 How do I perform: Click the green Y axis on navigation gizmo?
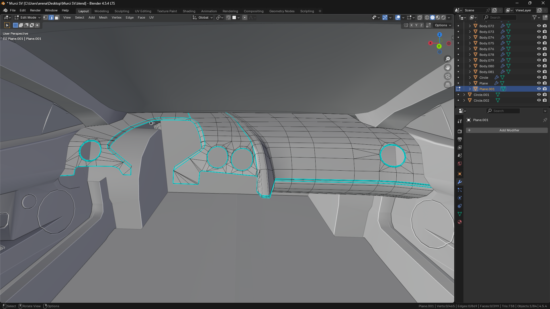439,46
